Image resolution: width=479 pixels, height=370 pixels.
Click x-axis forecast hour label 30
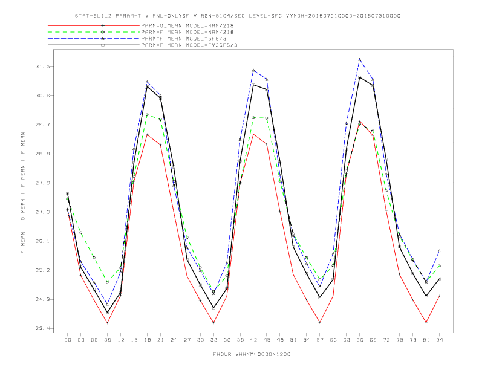click(200, 340)
